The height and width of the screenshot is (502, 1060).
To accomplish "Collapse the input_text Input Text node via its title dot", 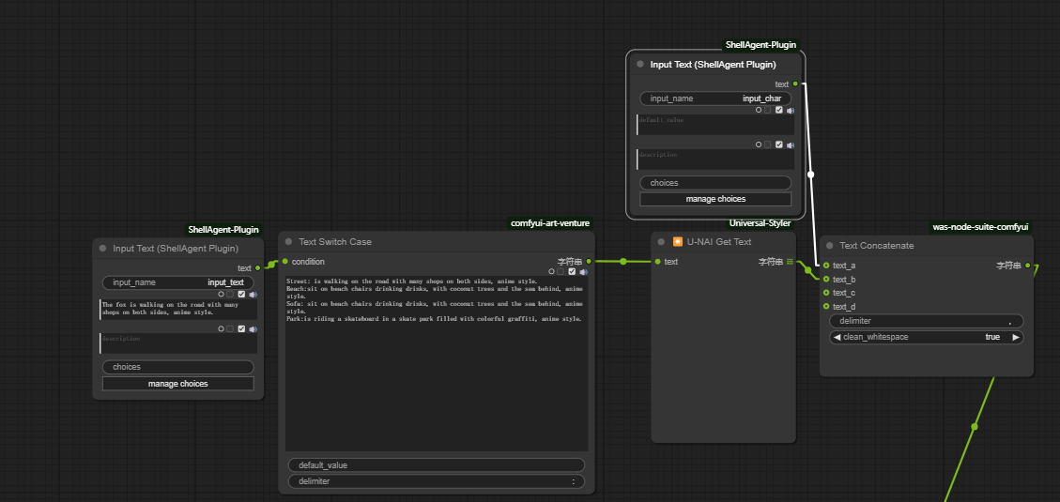I will coord(102,248).
